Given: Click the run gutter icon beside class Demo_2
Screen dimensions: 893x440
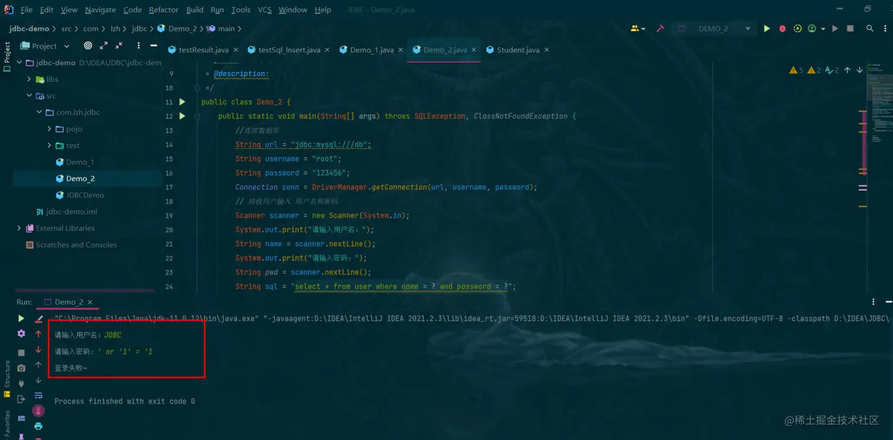Looking at the screenshot, I should (x=182, y=101).
